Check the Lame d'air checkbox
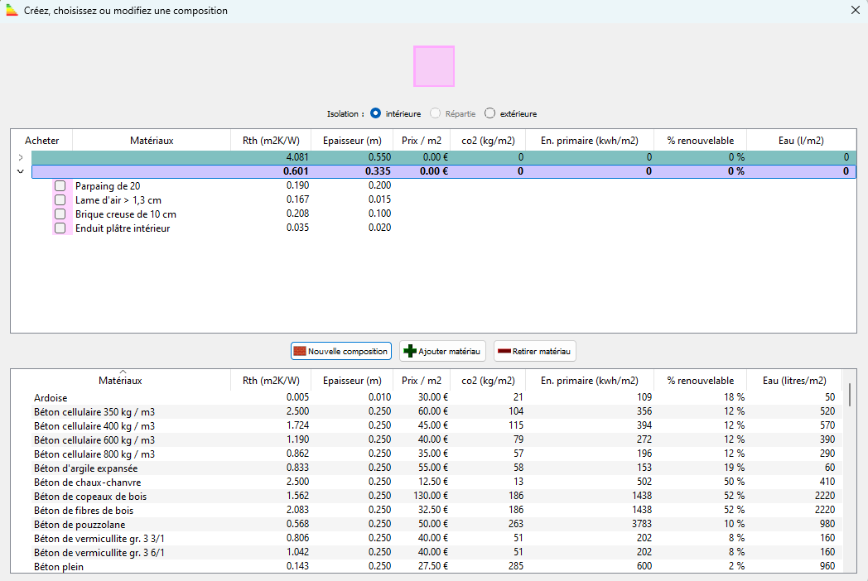Screen dimensions: 868x581 60,199
